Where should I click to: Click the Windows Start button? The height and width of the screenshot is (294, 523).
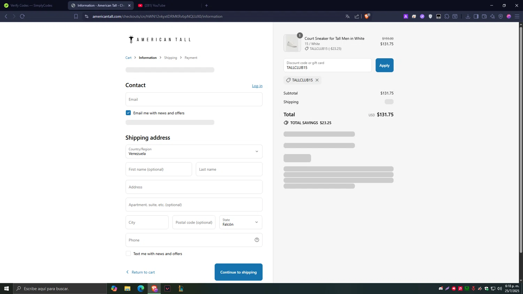pos(6,288)
